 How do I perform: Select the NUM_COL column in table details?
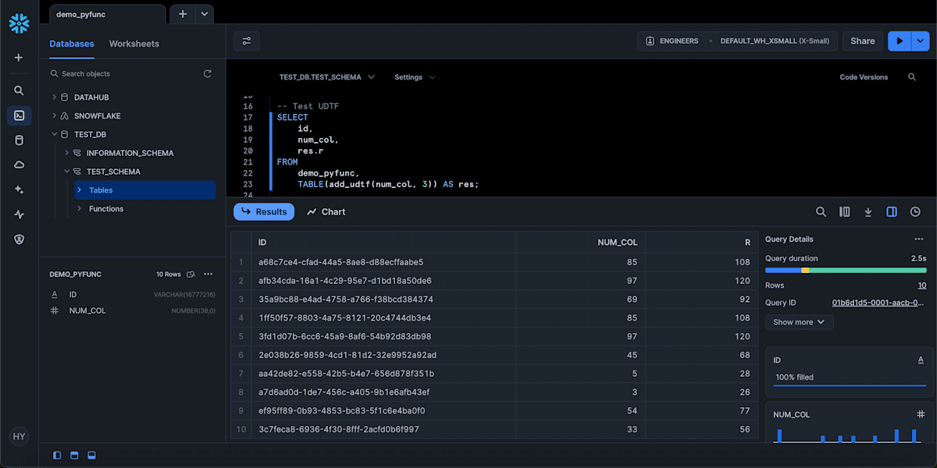pyautogui.click(x=132, y=310)
